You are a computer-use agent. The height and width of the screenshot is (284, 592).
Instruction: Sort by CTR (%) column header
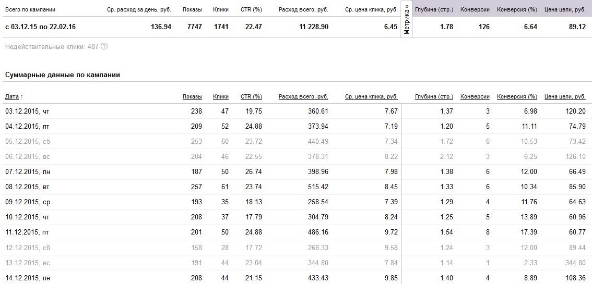(x=251, y=97)
